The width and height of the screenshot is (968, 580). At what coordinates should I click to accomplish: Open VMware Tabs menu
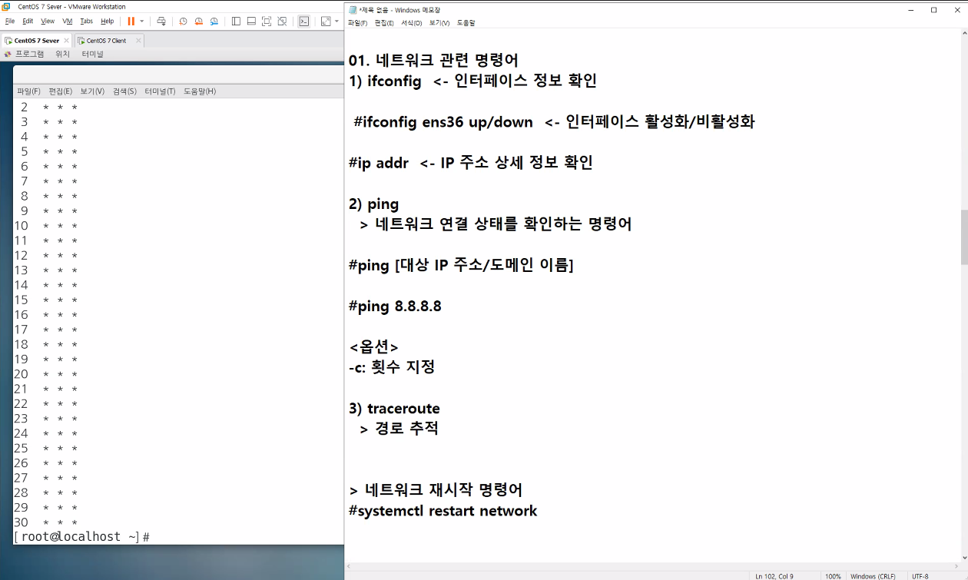[87, 22]
